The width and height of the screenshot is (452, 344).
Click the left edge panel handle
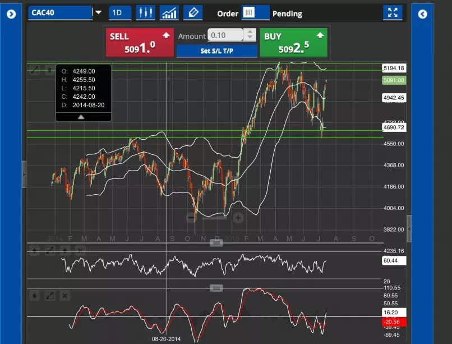click(24, 175)
